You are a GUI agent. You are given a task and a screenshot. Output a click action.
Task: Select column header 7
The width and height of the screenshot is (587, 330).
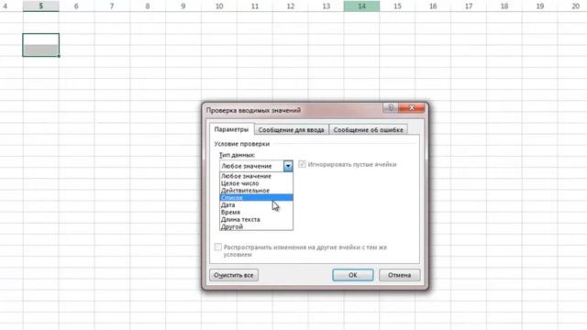pyautogui.click(x=112, y=6)
